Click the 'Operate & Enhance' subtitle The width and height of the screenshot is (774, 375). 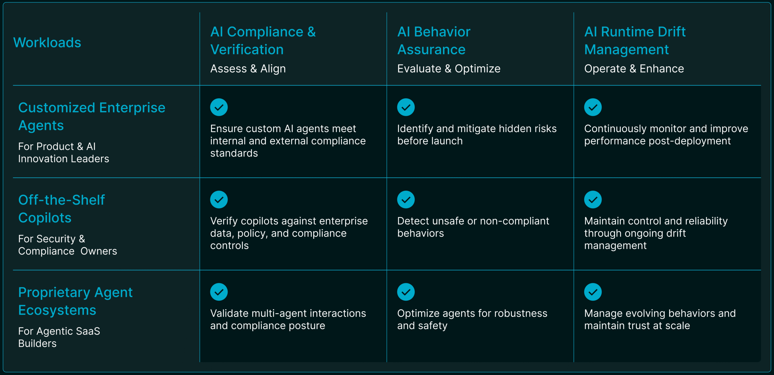click(634, 69)
